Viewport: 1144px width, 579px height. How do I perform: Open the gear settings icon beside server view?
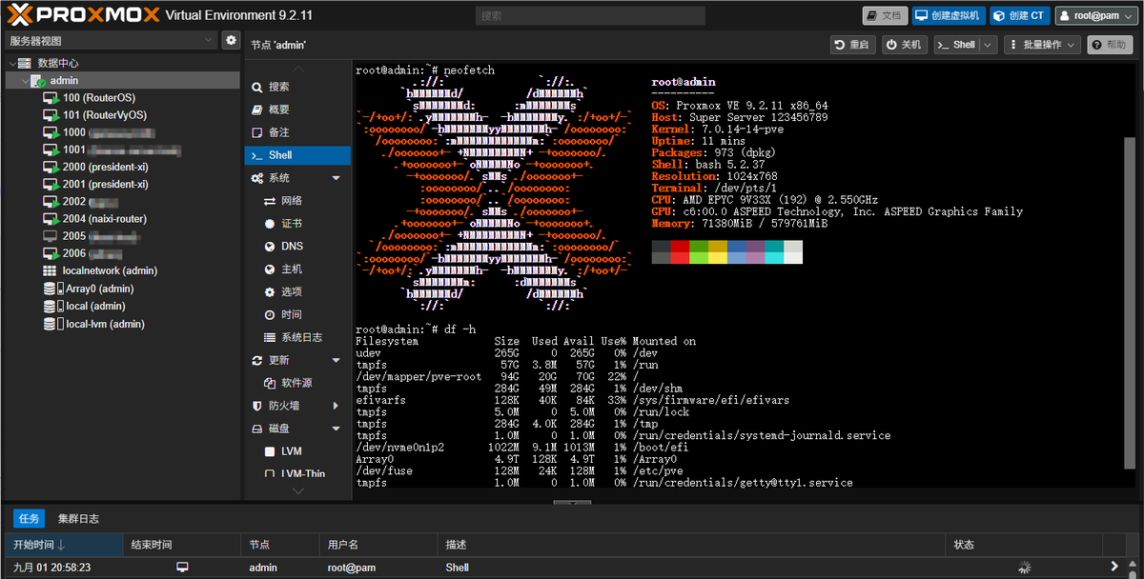pyautogui.click(x=231, y=40)
